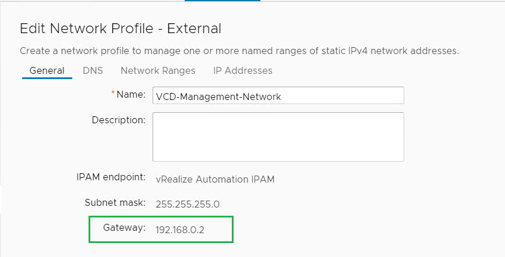The width and height of the screenshot is (505, 257).
Task: Click the Description field label
Action: 118,120
